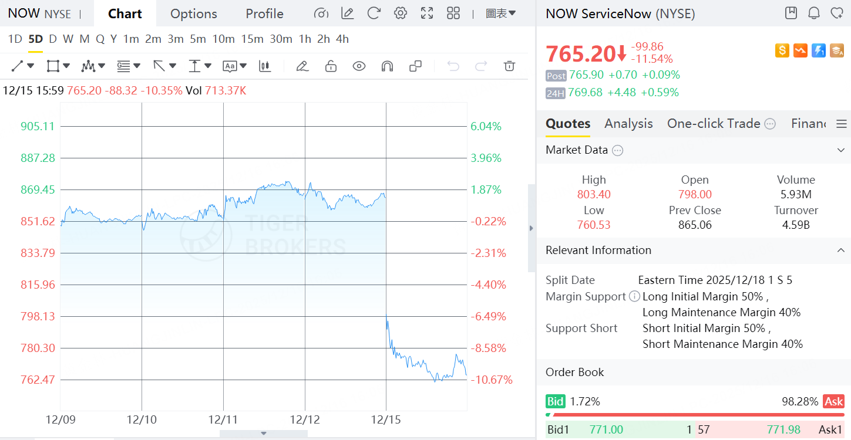This screenshot has height=440, width=851.
Task: Open the 圖表 dropdown menu
Action: pos(500,13)
